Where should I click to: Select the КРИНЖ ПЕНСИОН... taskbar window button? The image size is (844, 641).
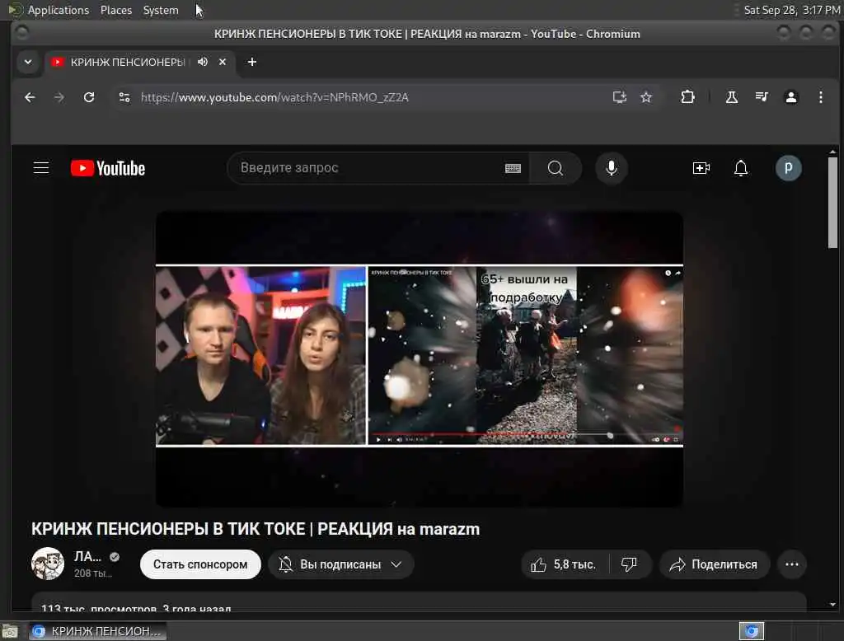point(97,631)
